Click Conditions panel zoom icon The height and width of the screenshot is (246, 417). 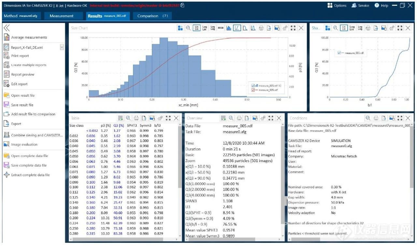(x=368, y=118)
